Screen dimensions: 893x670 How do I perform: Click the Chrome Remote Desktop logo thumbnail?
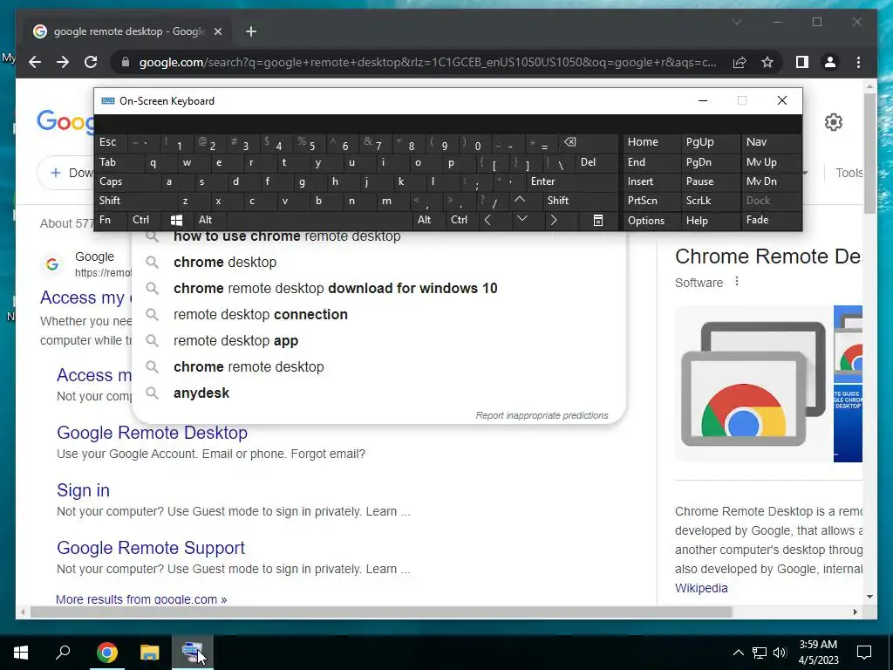[753, 384]
